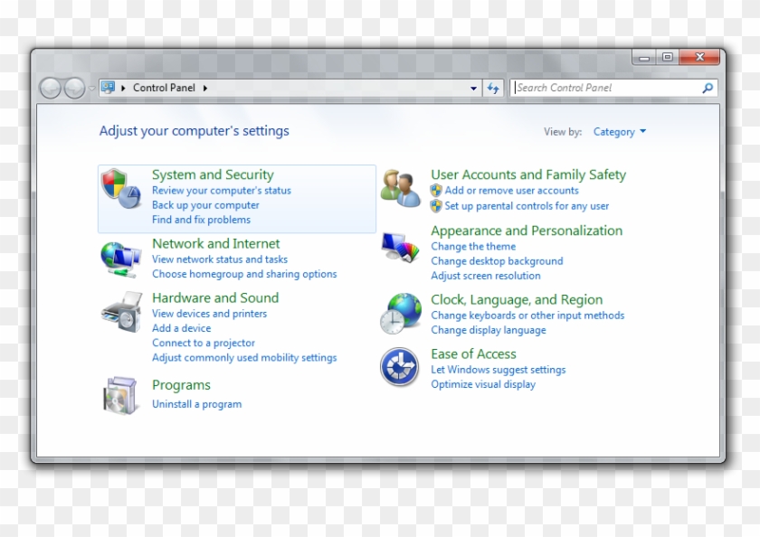Open View network status and tasks

click(220, 259)
